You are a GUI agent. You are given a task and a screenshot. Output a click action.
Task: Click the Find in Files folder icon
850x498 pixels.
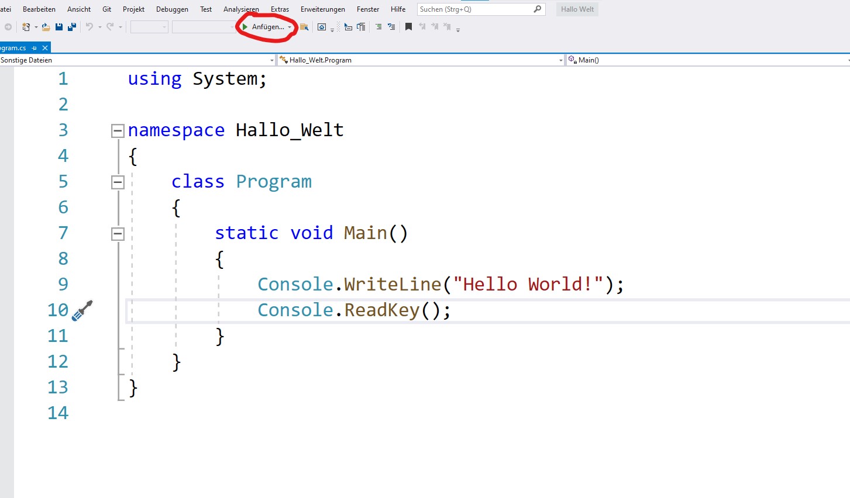pos(304,27)
